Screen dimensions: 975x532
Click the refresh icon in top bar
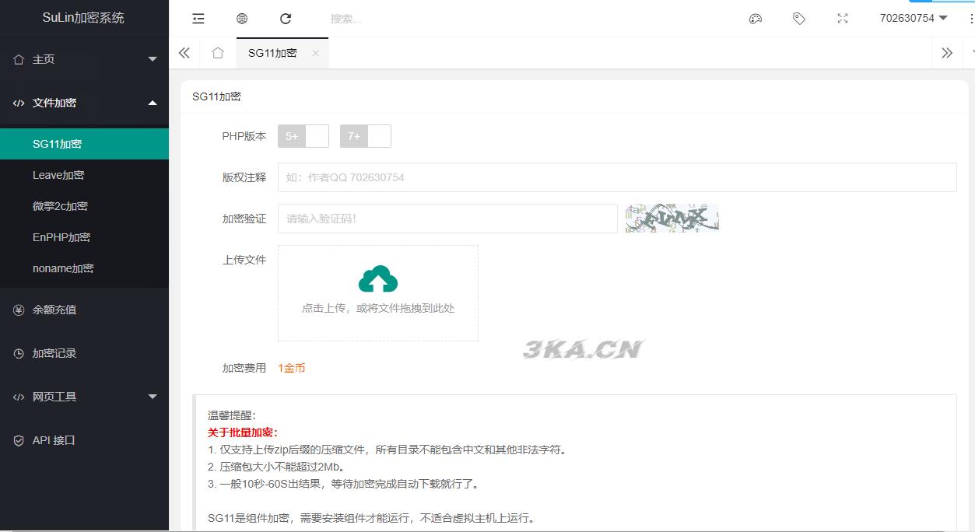tap(286, 19)
